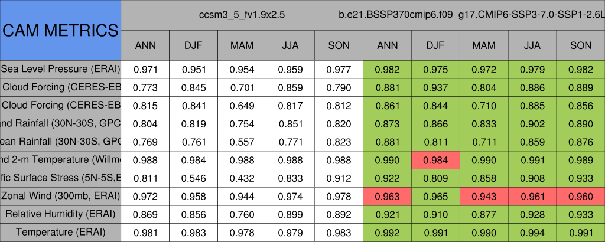Image resolution: width=605 pixels, height=242 pixels.
Task: Select the 0.432 Surface Stress MAM cell
Action: tap(242, 178)
